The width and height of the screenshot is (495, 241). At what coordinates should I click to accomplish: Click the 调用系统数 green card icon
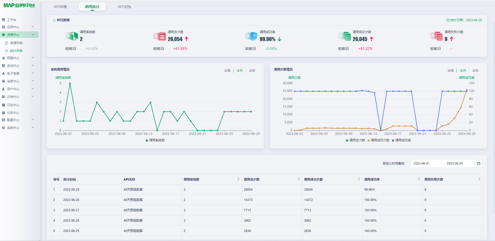click(x=72, y=36)
